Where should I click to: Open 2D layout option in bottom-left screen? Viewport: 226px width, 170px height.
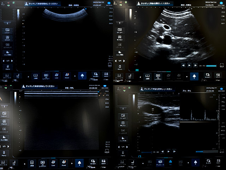tap(42, 164)
